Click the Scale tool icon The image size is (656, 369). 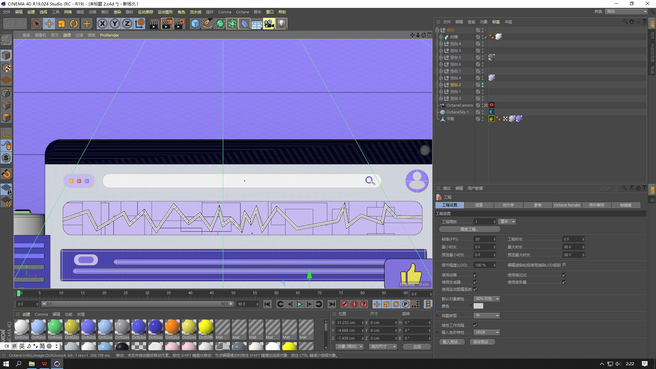61,24
